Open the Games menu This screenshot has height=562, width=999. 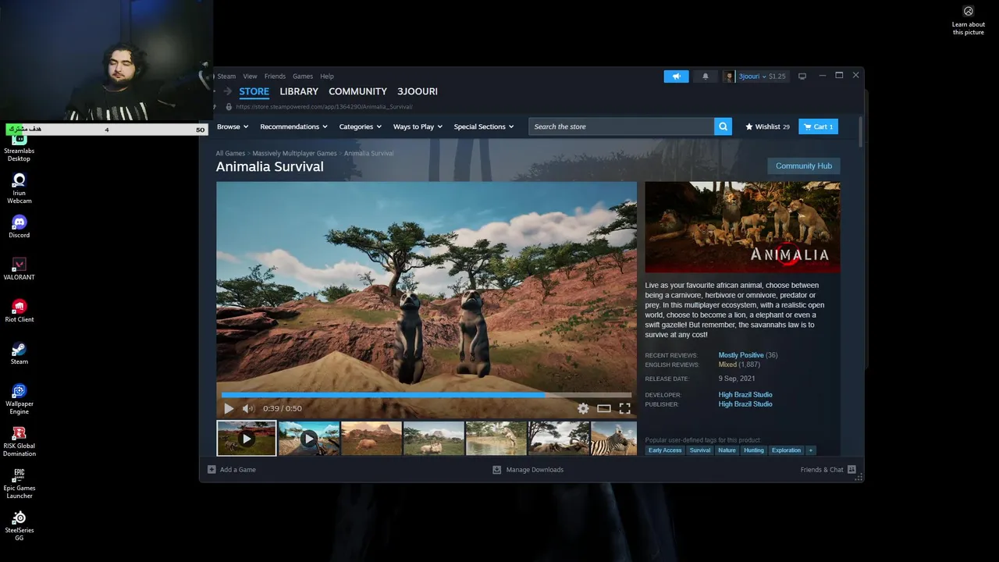[x=303, y=76]
